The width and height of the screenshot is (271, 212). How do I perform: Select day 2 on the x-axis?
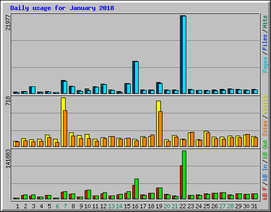click(25, 206)
